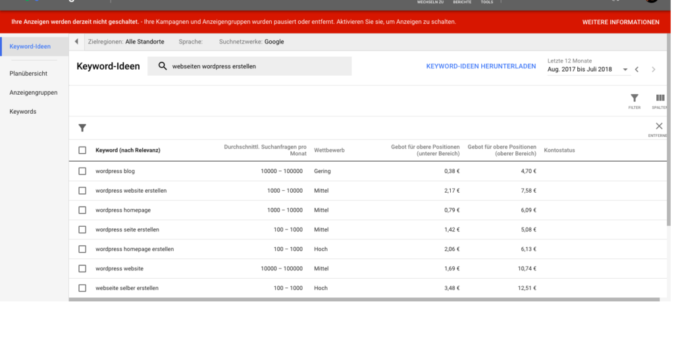The width and height of the screenshot is (674, 338).
Task: Click the funnel filter icon above the table
Action: coord(82,128)
